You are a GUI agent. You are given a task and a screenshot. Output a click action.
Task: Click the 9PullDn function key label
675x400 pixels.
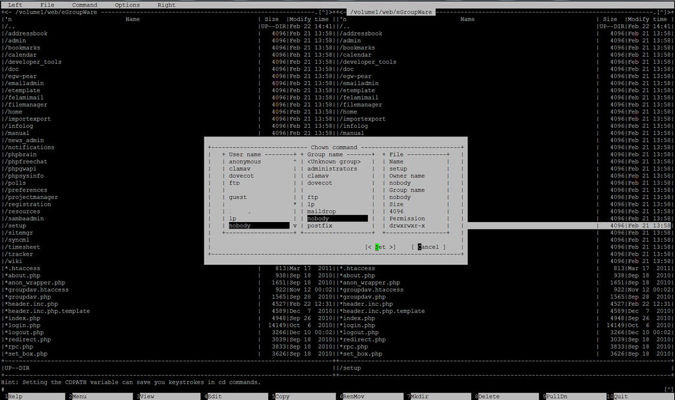click(x=556, y=396)
